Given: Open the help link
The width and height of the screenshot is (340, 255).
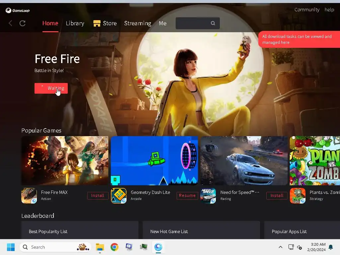Looking at the screenshot, I should pyautogui.click(x=329, y=10).
